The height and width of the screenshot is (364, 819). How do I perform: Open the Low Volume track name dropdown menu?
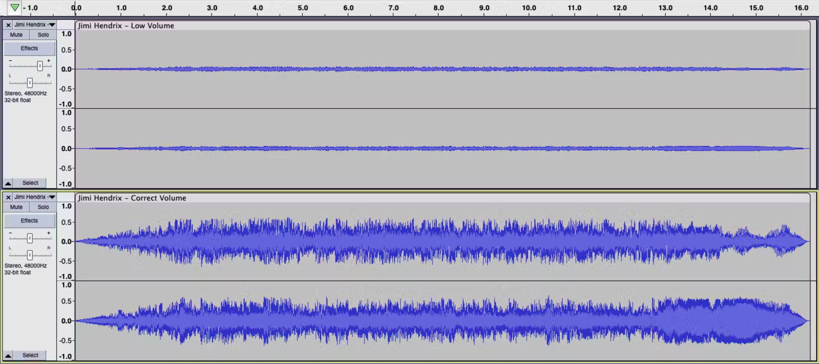point(34,25)
